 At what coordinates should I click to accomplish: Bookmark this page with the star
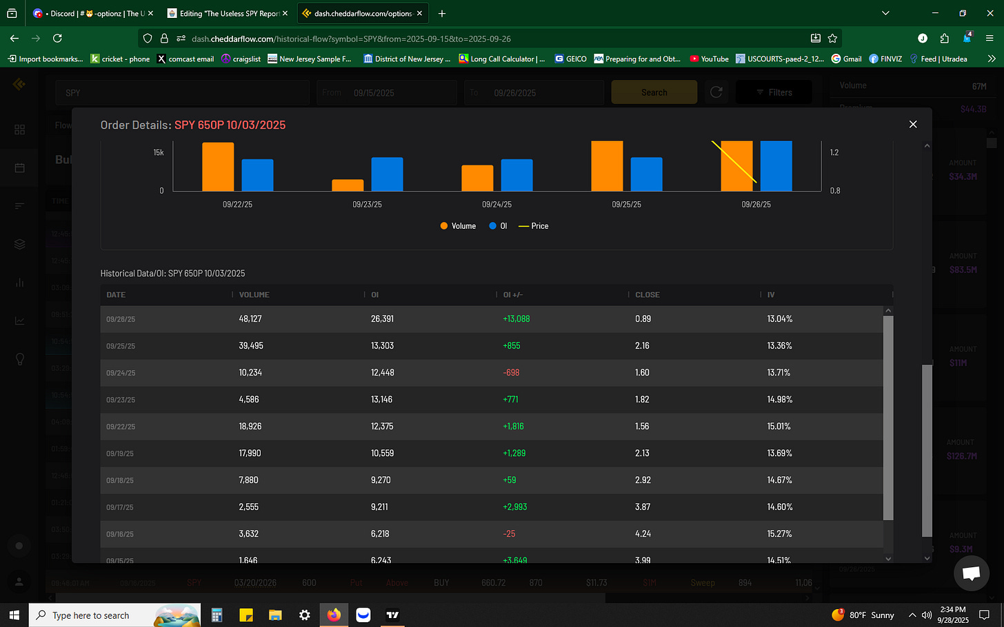[832, 39]
